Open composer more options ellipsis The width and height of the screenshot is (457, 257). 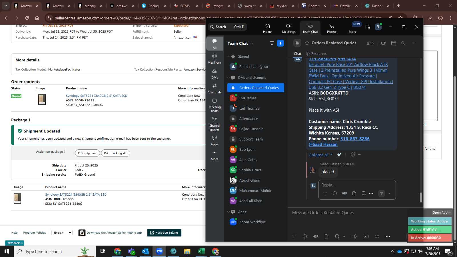[388, 236]
